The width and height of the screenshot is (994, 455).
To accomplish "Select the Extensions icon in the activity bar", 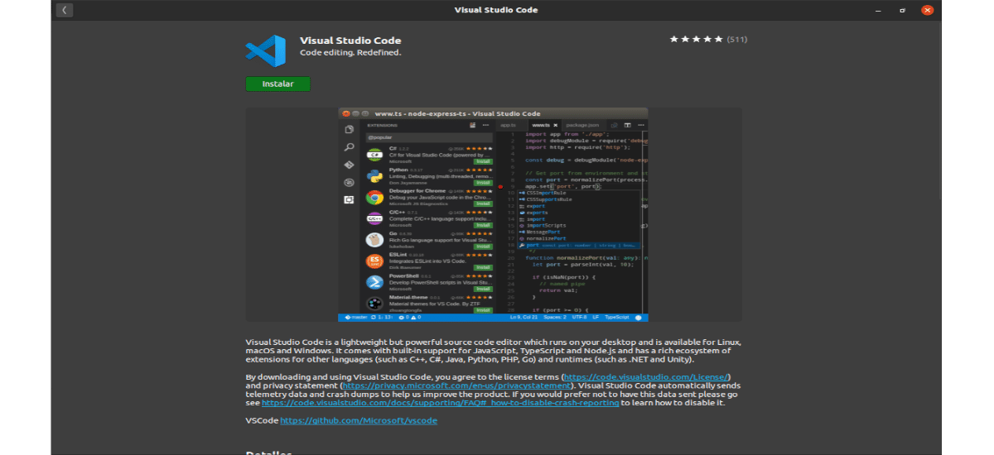I will pyautogui.click(x=350, y=199).
